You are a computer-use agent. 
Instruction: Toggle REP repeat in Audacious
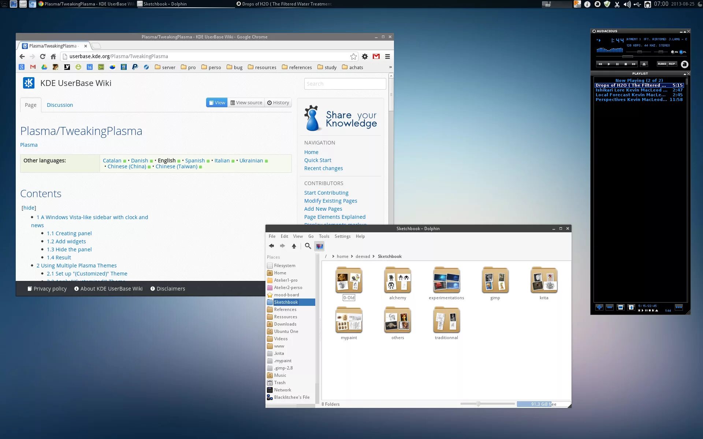coord(672,64)
